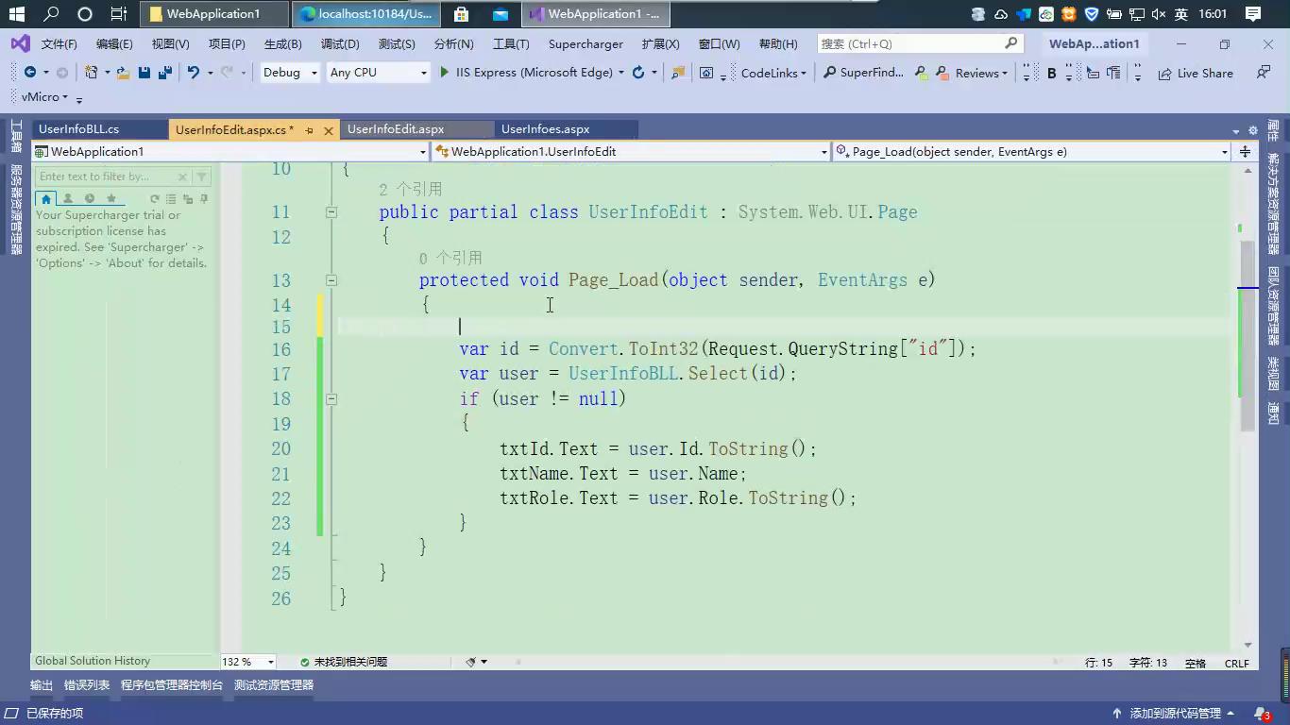
Task: Start IIS Express with the green play icon
Action: click(445, 73)
